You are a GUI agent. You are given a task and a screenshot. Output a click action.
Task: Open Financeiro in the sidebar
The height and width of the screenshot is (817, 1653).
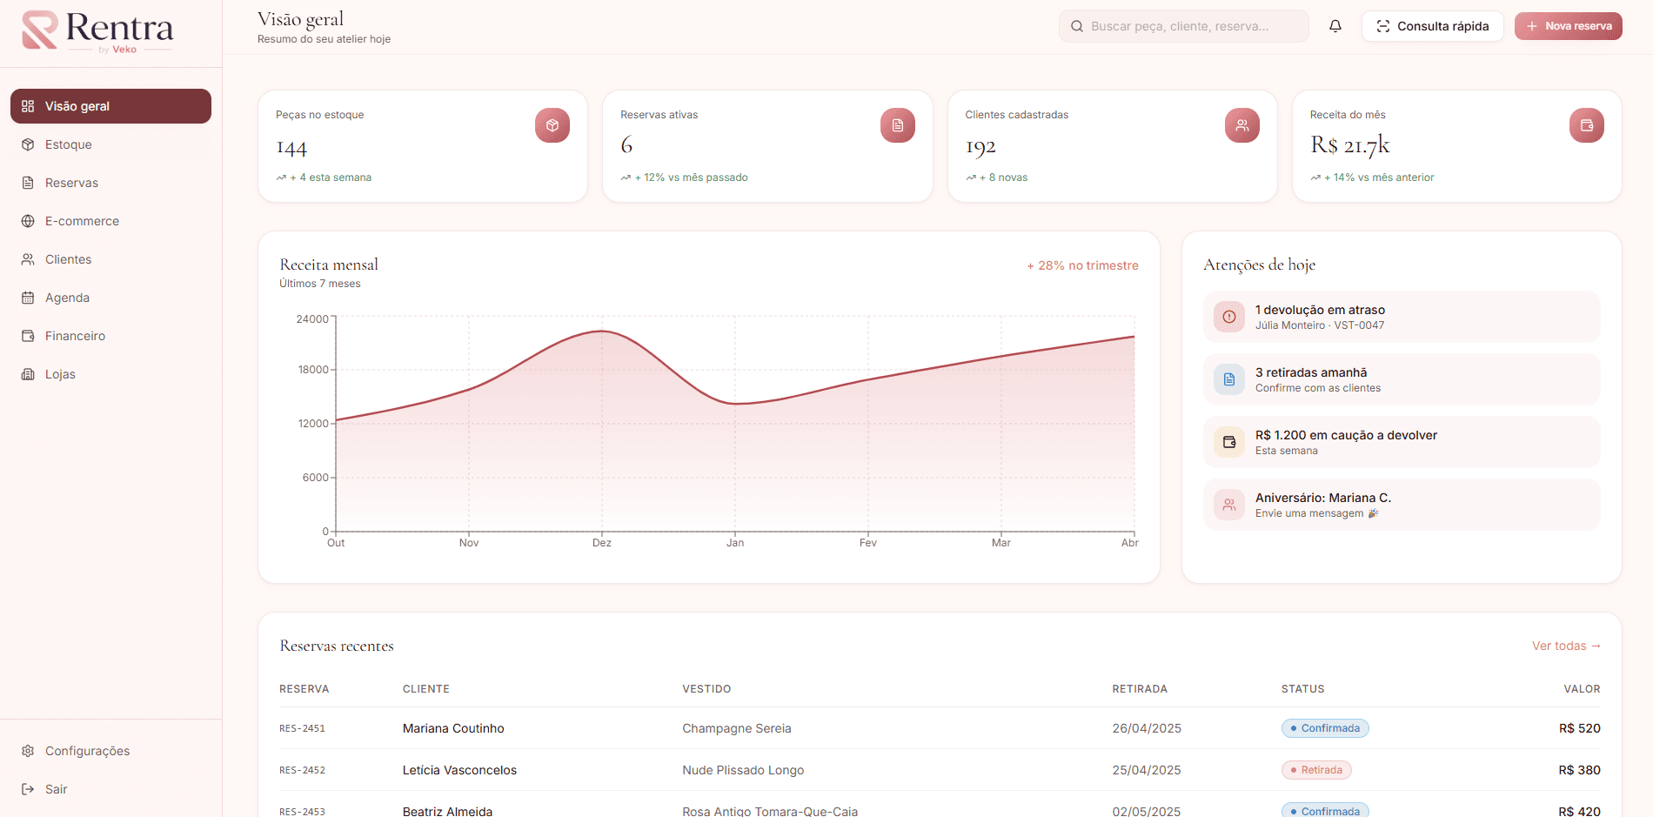[110, 336]
